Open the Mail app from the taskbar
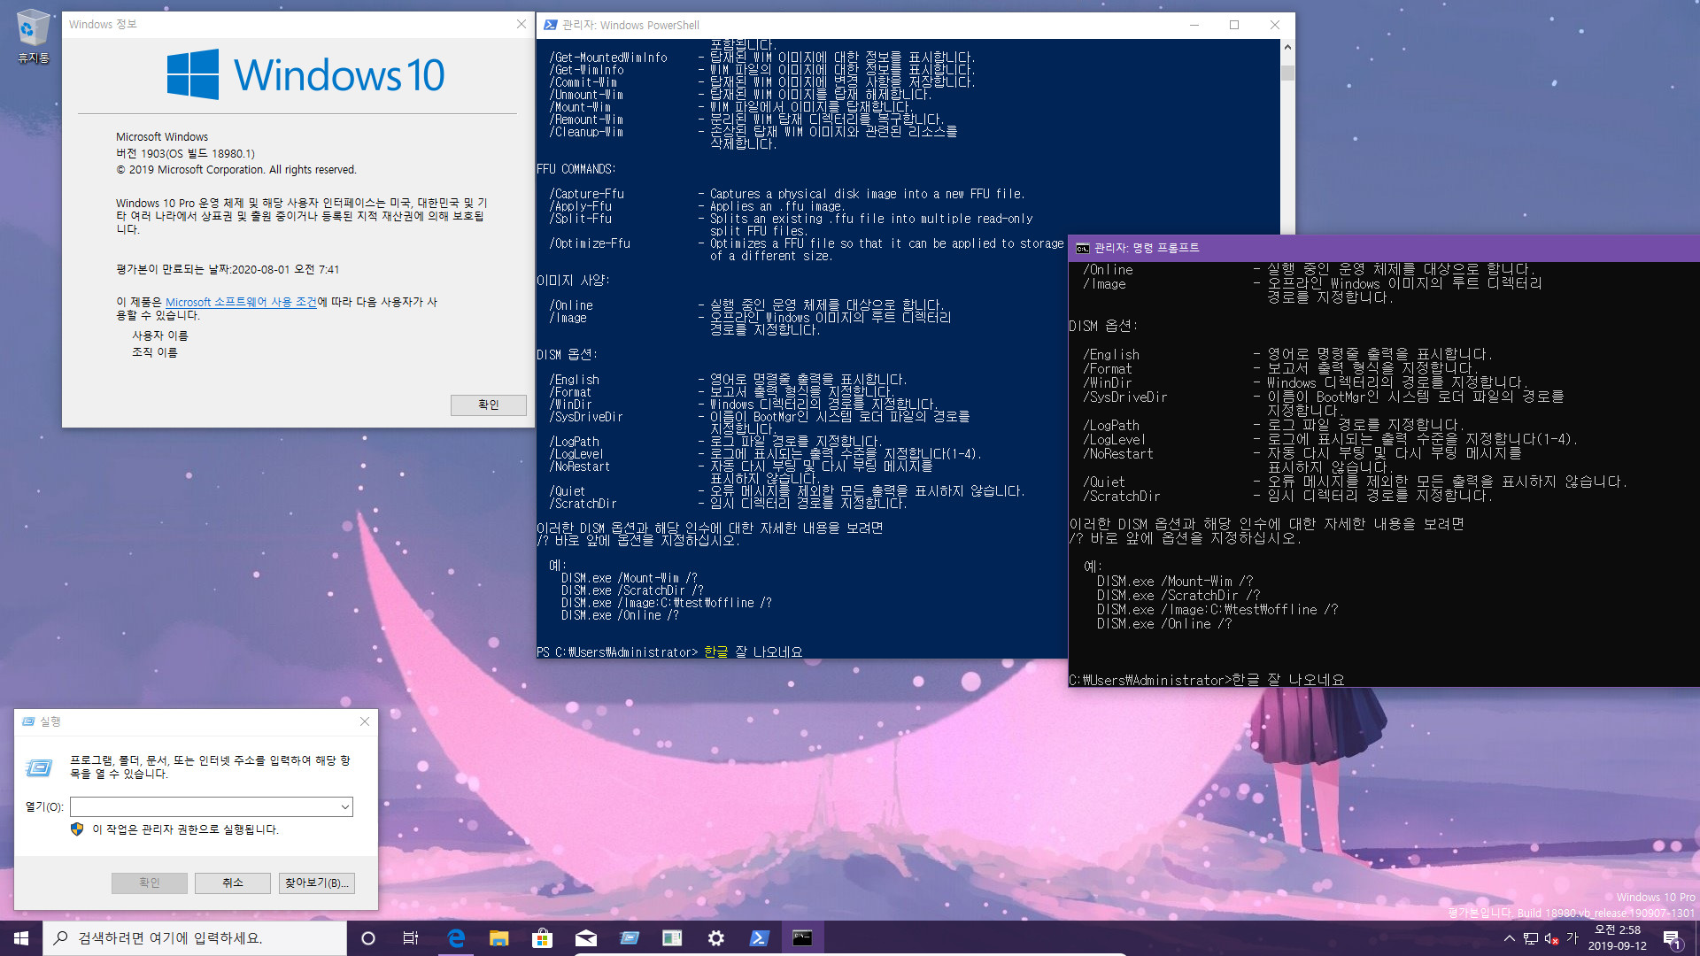Image resolution: width=1700 pixels, height=956 pixels. click(x=585, y=938)
